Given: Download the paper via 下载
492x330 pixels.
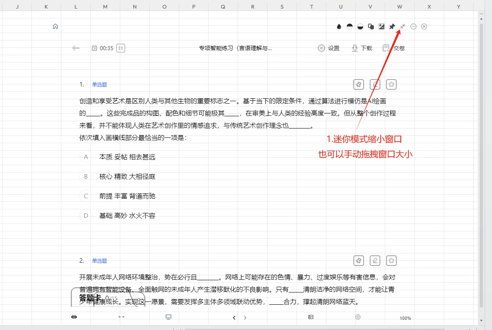Looking at the screenshot, I should pyautogui.click(x=362, y=48).
